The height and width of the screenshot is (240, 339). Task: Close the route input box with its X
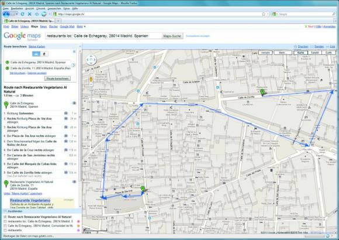coord(74,52)
